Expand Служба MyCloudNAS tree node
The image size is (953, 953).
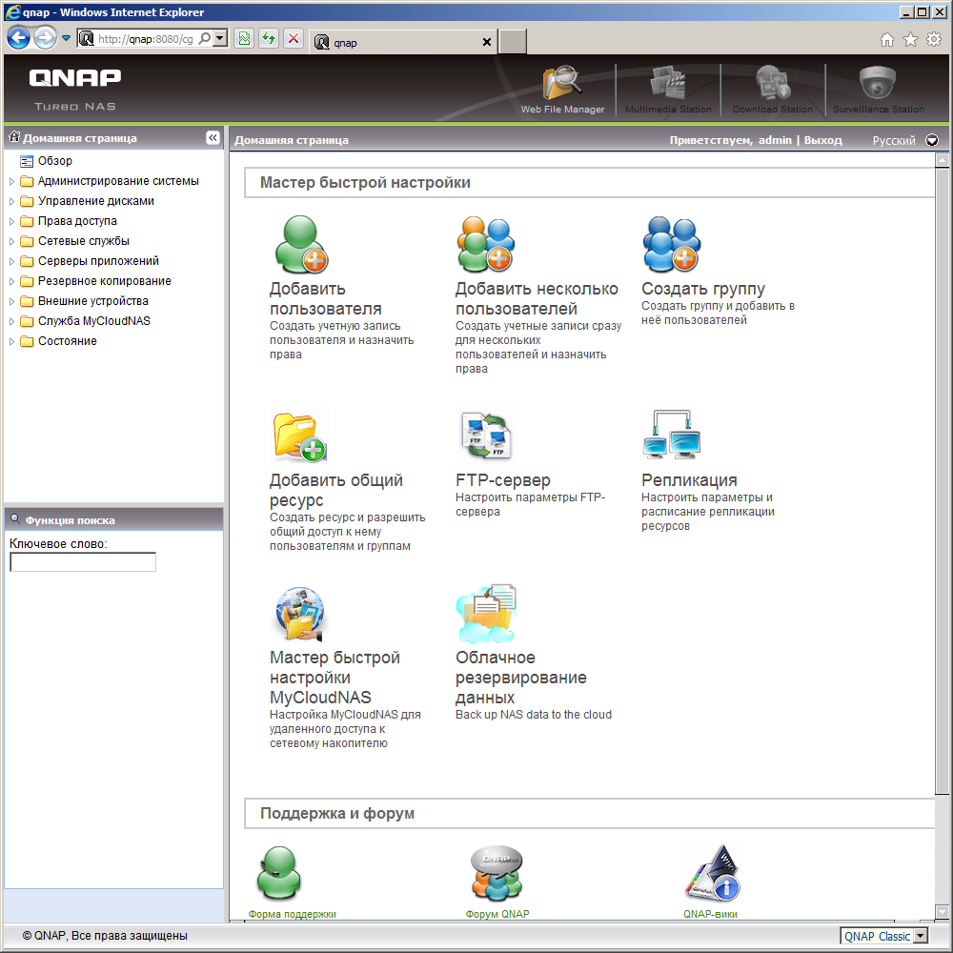pyautogui.click(x=11, y=321)
